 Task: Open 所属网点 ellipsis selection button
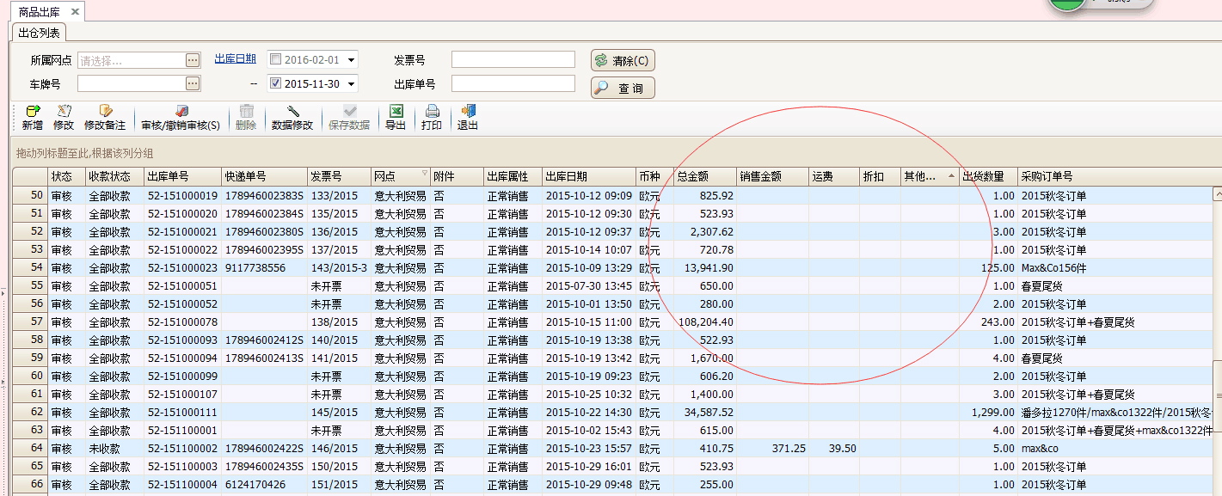click(x=193, y=60)
